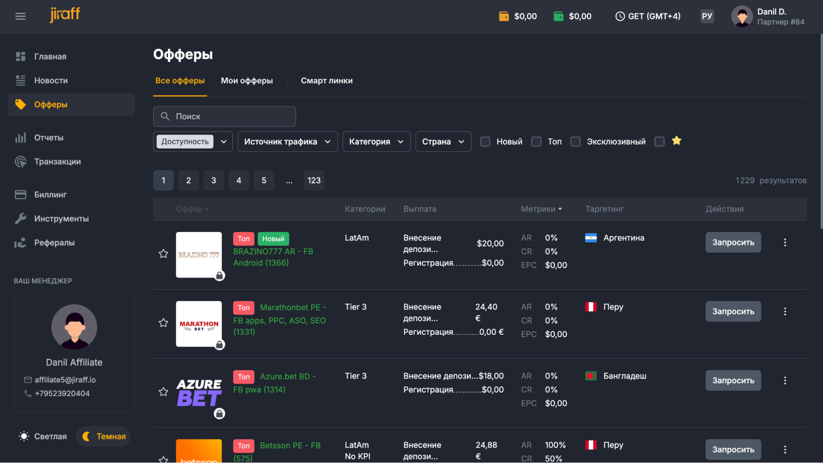
Task: Favorite the Azure.bet BD offer star
Action: [x=163, y=392]
